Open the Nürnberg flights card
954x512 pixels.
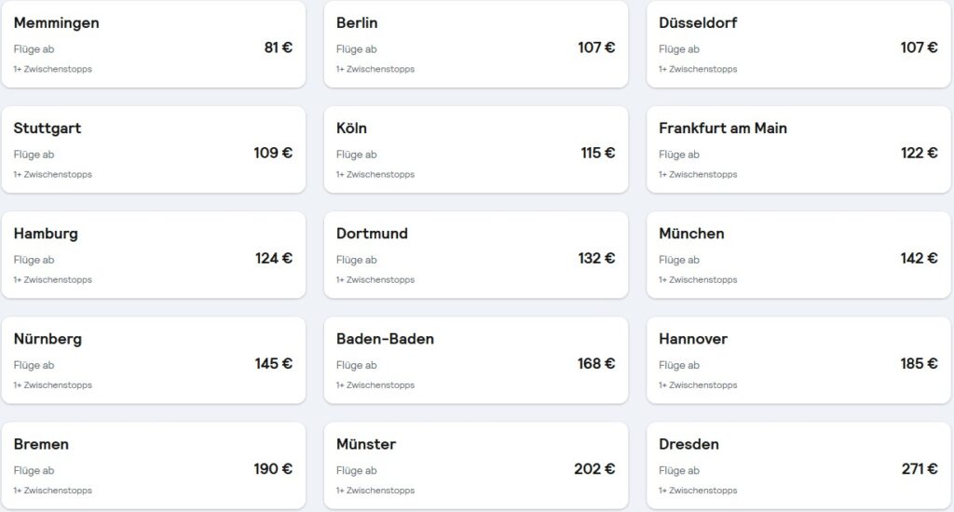pyautogui.click(x=153, y=360)
